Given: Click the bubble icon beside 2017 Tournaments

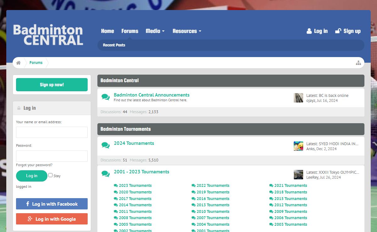Looking at the screenshot, I should [116, 199].
